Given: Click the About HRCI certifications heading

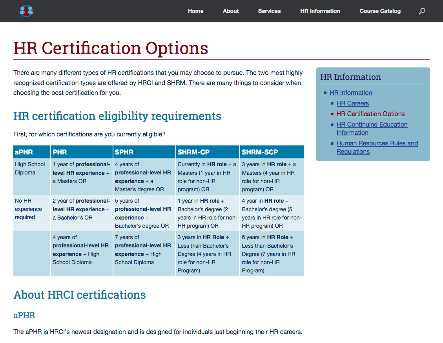Looking at the screenshot, I should coord(80,295).
